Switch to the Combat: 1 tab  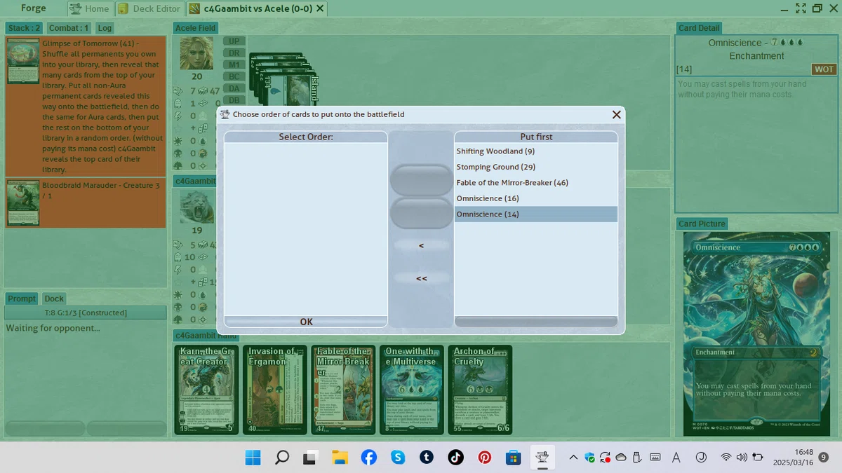pos(69,28)
